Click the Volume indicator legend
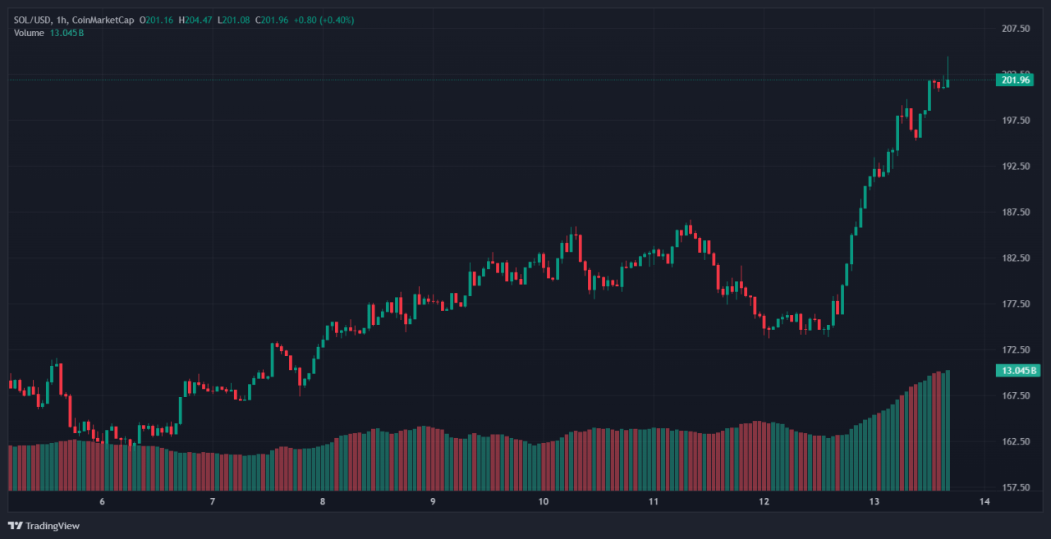The height and width of the screenshot is (539, 1051). [30, 32]
